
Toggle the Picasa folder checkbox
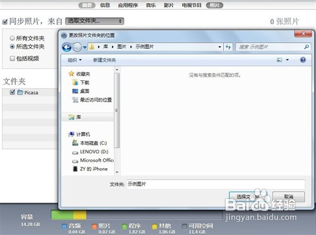point(12,92)
